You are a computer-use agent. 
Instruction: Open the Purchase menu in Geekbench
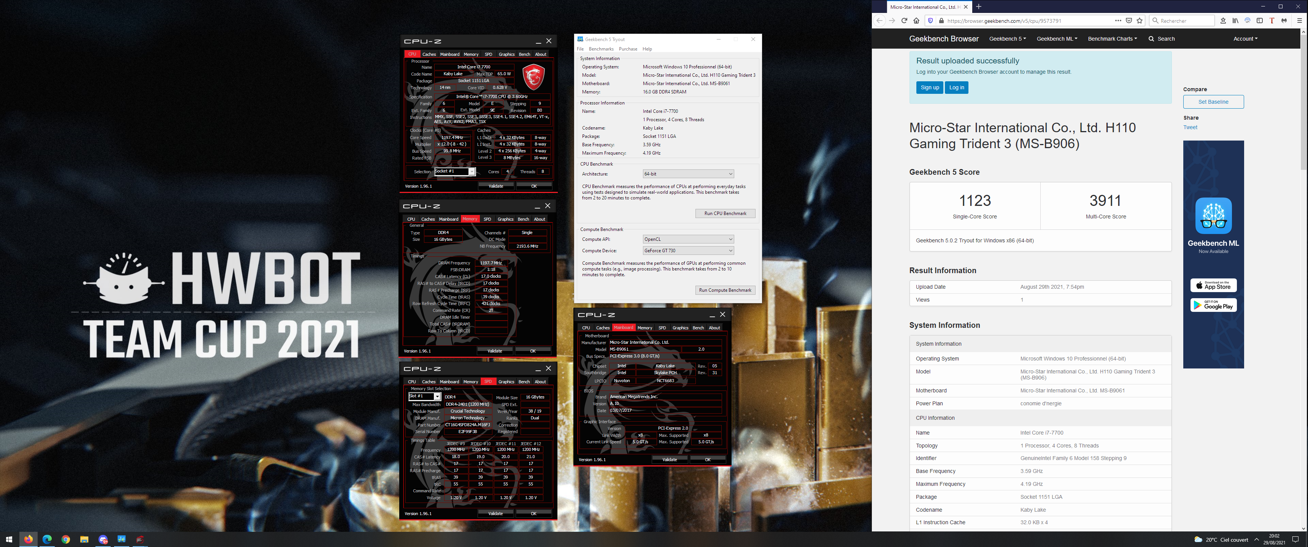(x=628, y=49)
